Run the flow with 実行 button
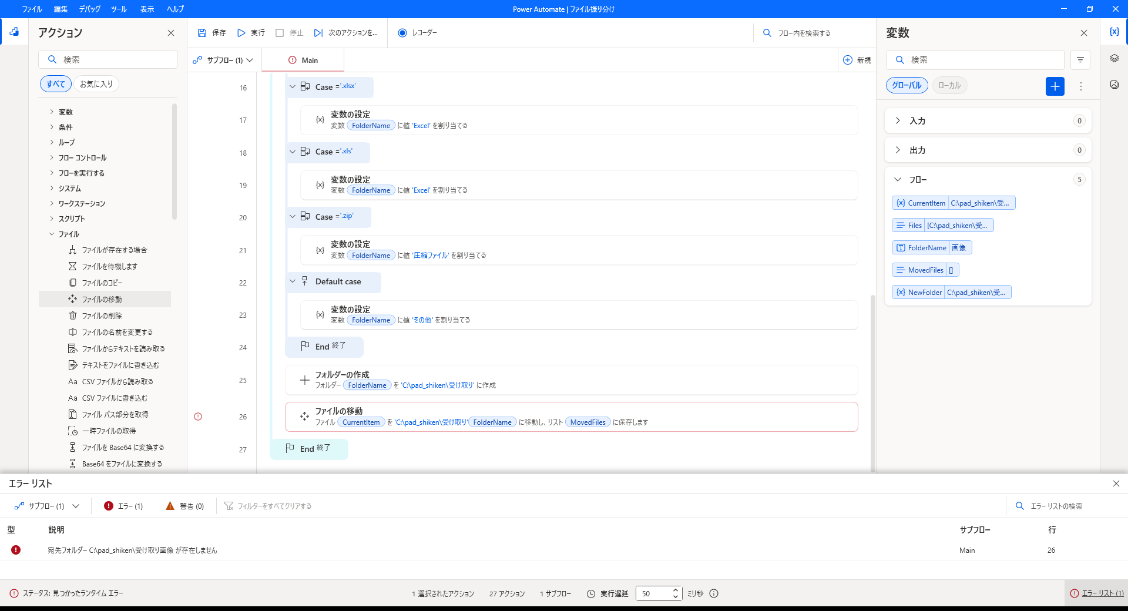The width and height of the screenshot is (1128, 611). pos(251,33)
